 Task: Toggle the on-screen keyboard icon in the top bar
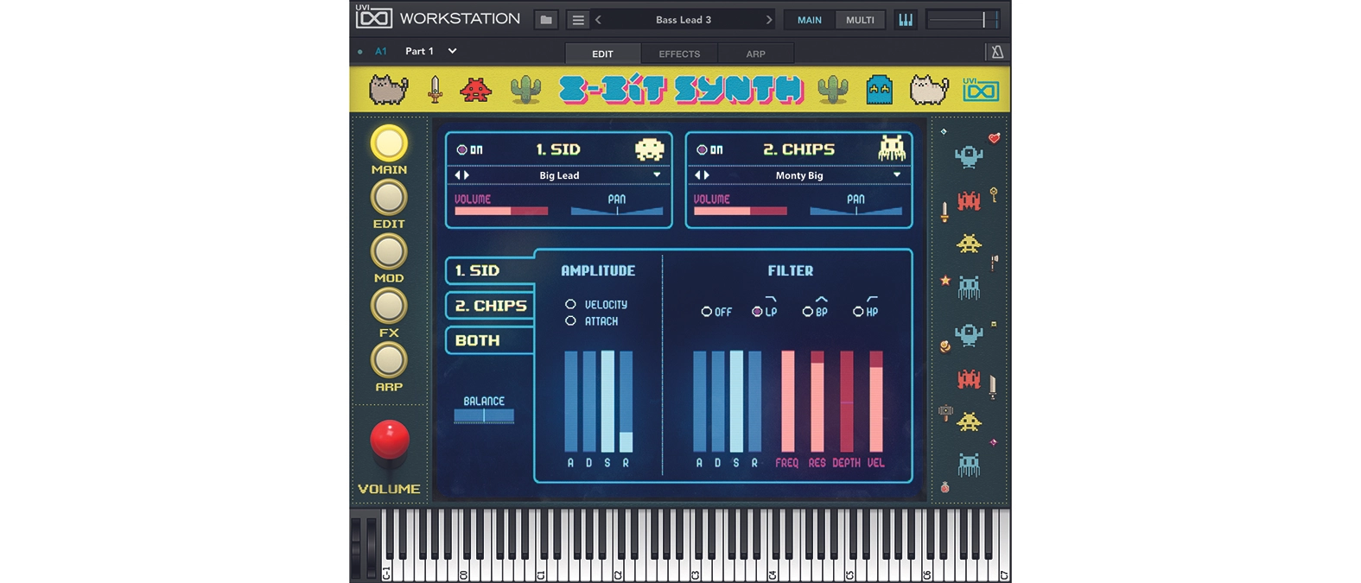(x=905, y=20)
